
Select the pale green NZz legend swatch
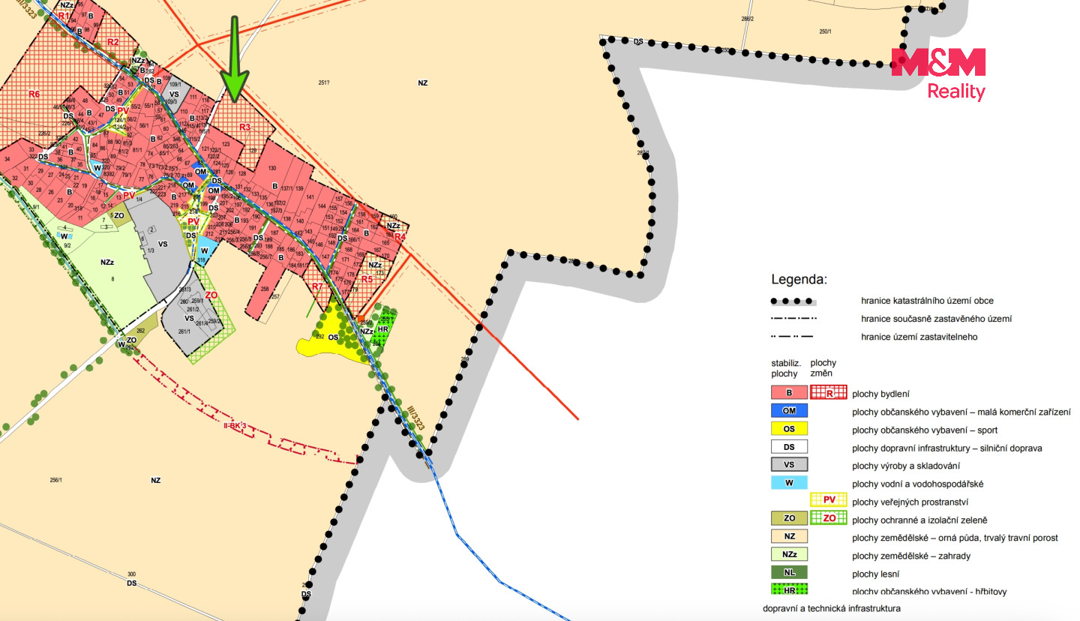[x=789, y=554]
